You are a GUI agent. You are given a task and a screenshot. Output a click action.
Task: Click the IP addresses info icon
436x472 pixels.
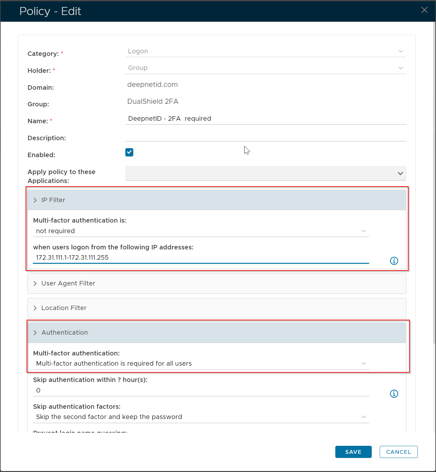pos(394,261)
